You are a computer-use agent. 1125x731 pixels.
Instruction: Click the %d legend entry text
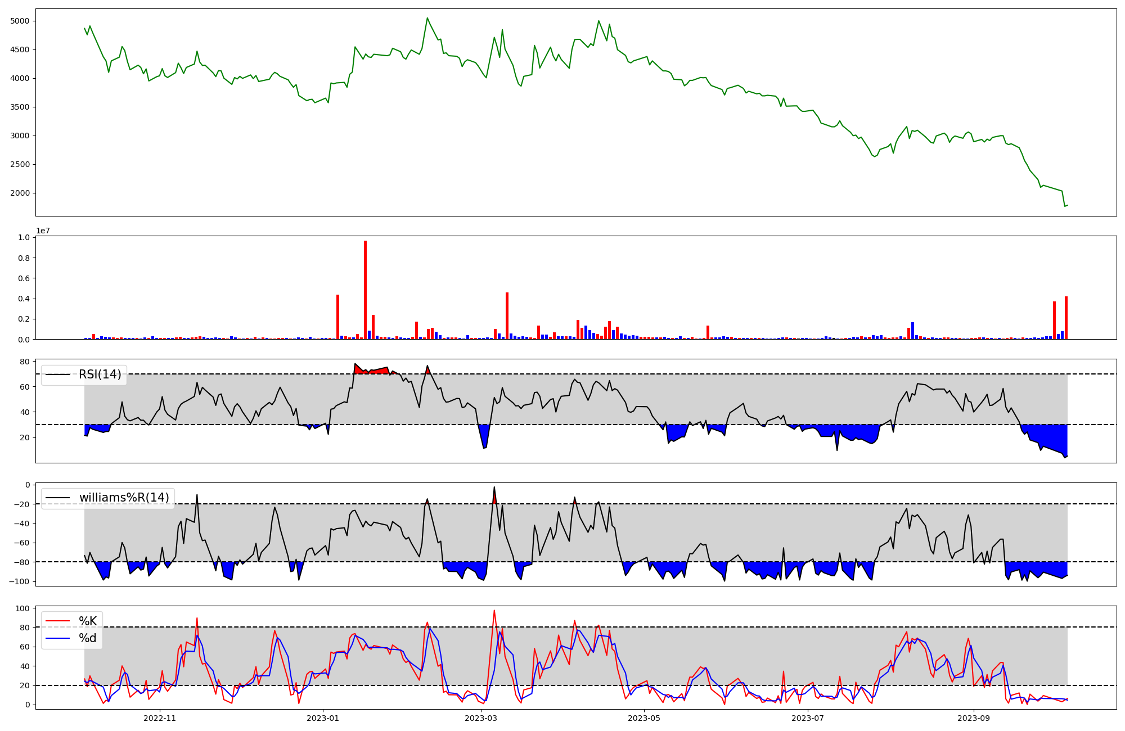click(x=88, y=638)
